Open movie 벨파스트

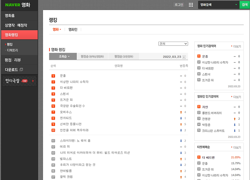click(66, 159)
